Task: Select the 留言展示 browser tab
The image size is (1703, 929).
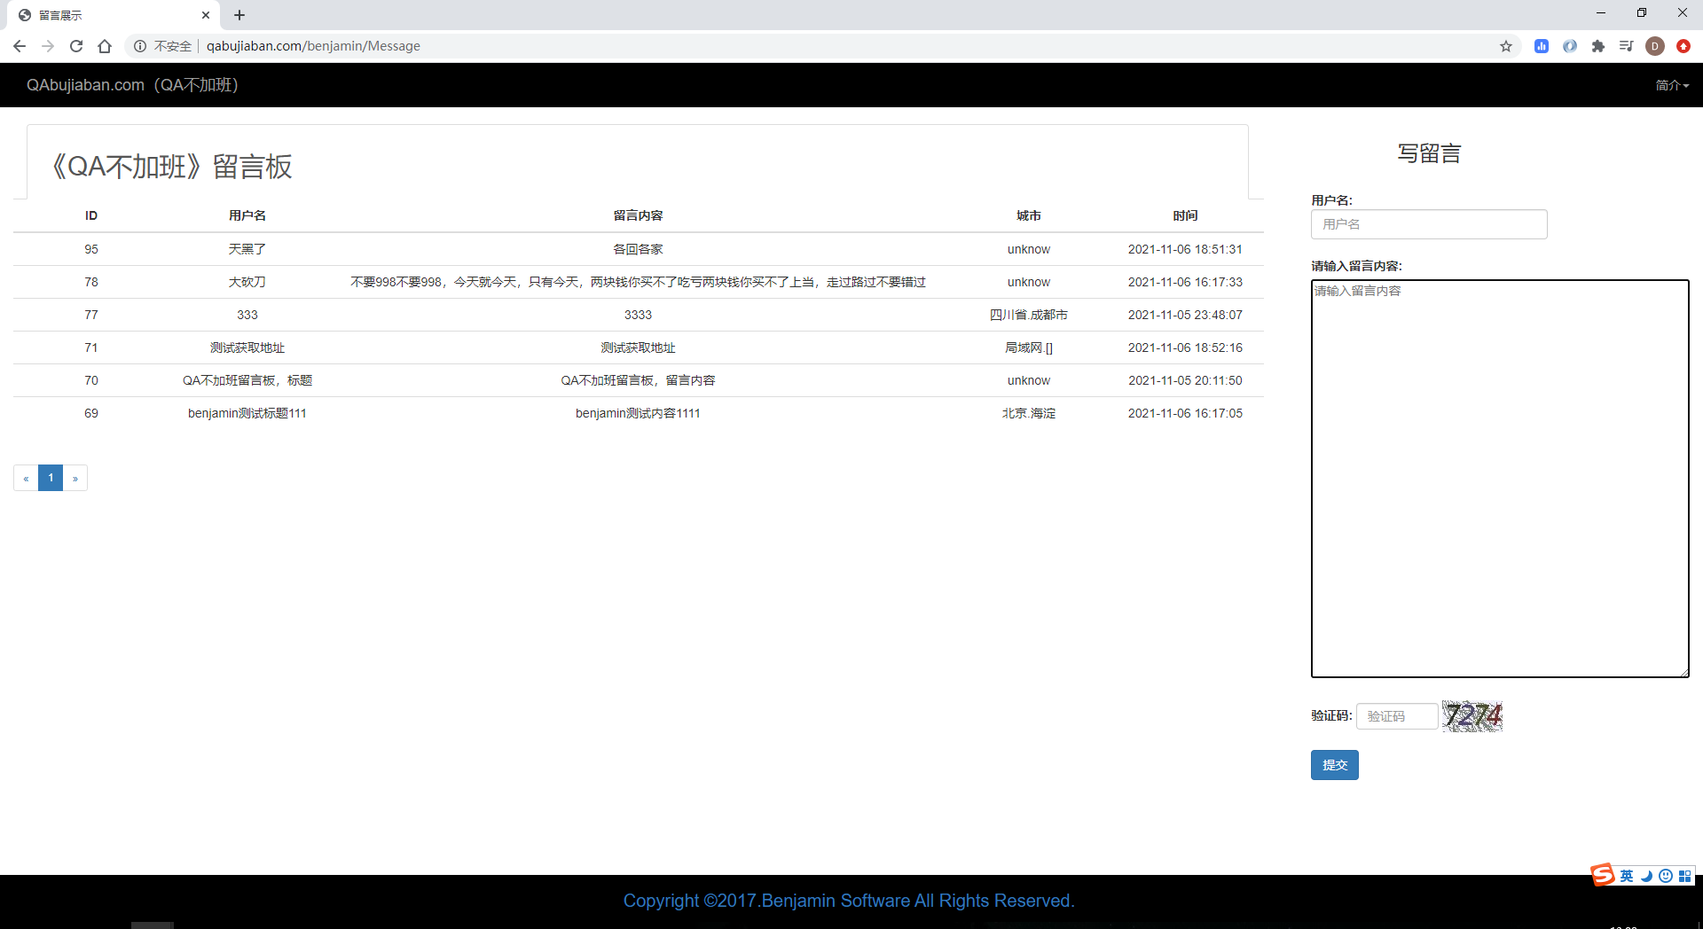Action: [x=114, y=15]
